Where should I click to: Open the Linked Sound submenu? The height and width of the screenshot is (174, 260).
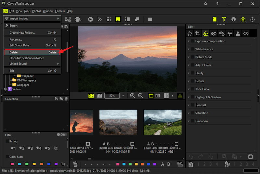(x=32, y=64)
